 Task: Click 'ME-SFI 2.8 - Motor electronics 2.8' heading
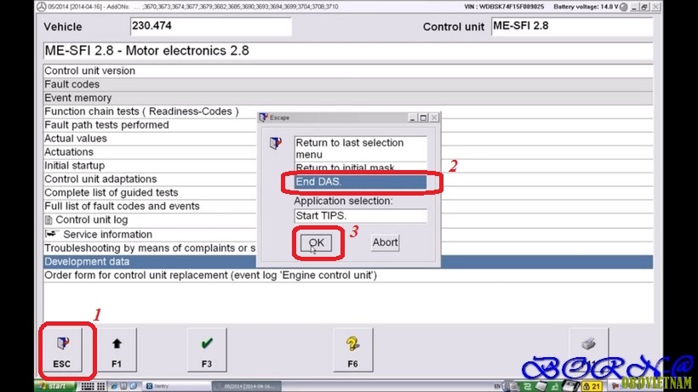coord(348,51)
